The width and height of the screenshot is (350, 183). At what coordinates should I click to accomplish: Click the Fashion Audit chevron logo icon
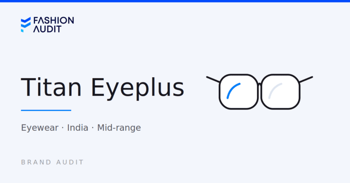point(26,25)
